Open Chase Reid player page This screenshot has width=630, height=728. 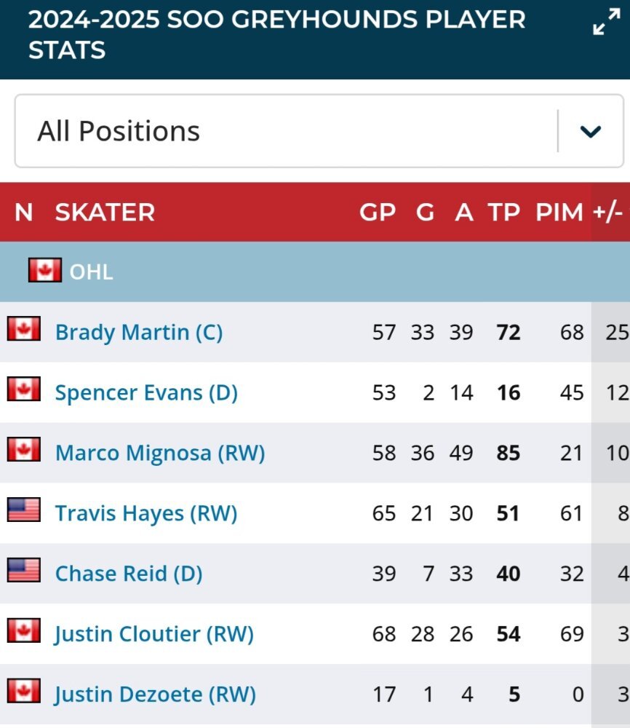click(129, 574)
